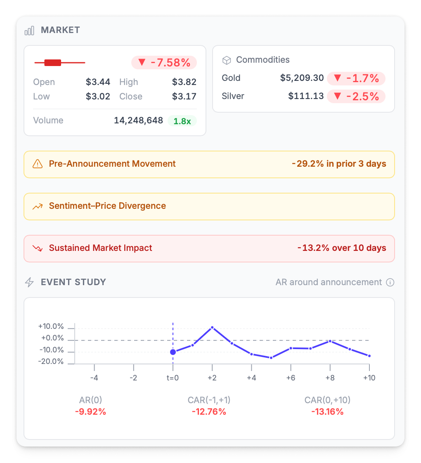The width and height of the screenshot is (421, 463).
Task: Click the Commodities cube icon
Action: click(227, 60)
